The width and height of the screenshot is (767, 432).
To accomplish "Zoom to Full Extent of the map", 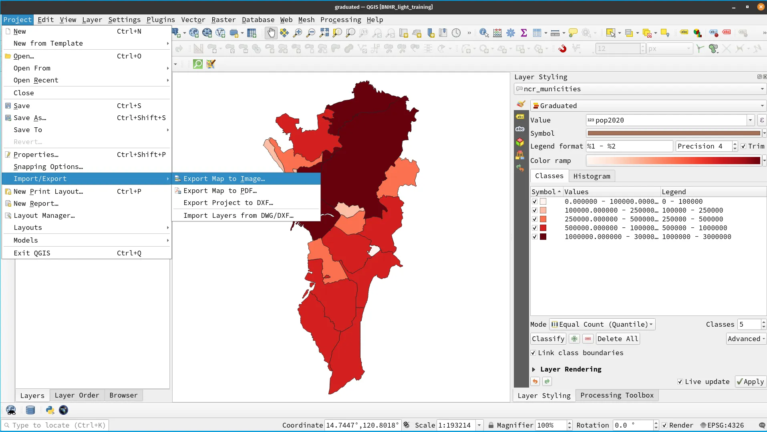I will tap(324, 33).
